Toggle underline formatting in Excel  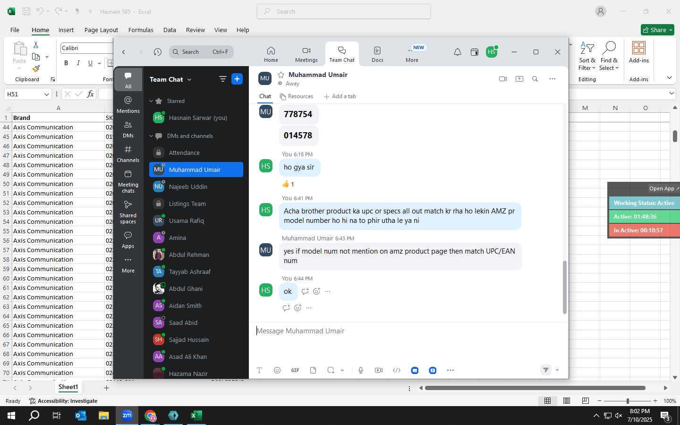point(90,63)
